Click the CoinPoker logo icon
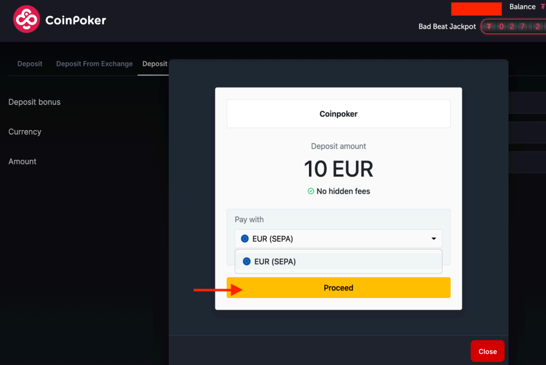 [26, 19]
